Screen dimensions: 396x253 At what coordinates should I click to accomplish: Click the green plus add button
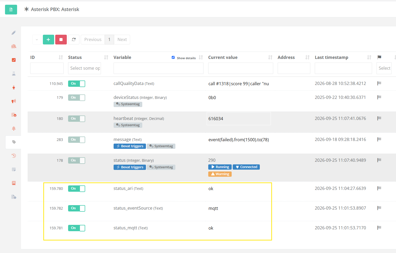[48, 39]
